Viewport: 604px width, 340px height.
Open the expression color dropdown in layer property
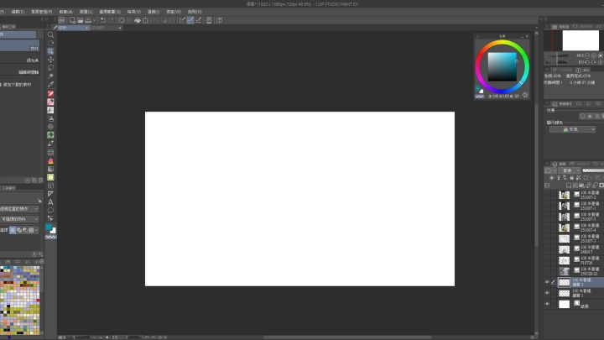coord(572,129)
